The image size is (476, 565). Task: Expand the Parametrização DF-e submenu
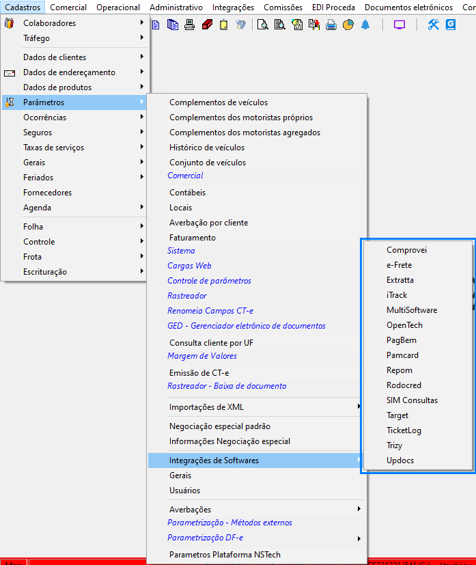tap(257, 538)
